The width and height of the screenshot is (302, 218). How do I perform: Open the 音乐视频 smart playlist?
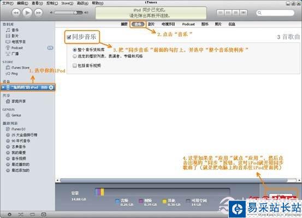(19, 158)
